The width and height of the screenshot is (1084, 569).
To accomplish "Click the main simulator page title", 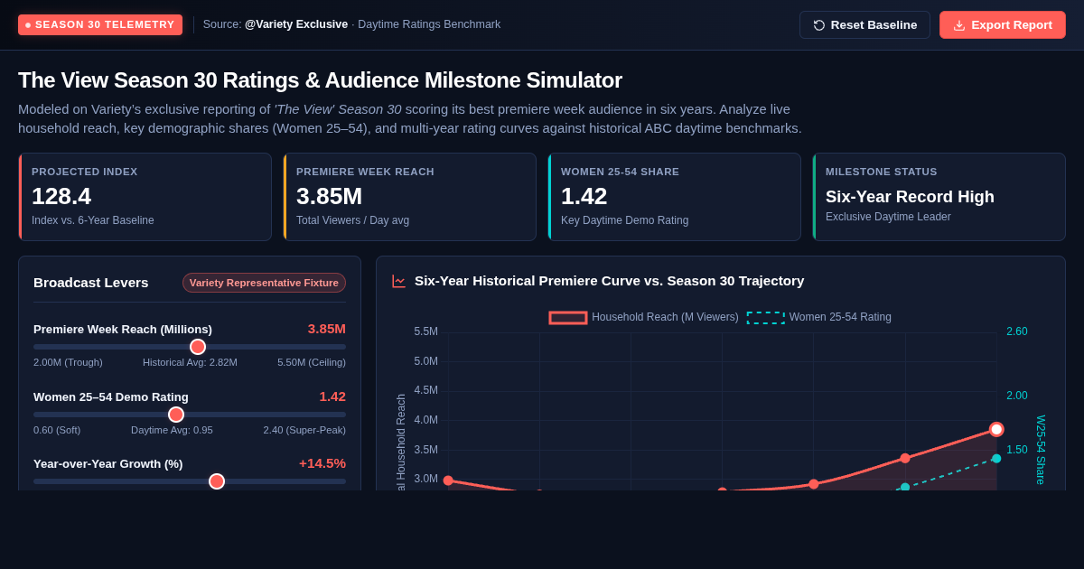I will pos(320,80).
